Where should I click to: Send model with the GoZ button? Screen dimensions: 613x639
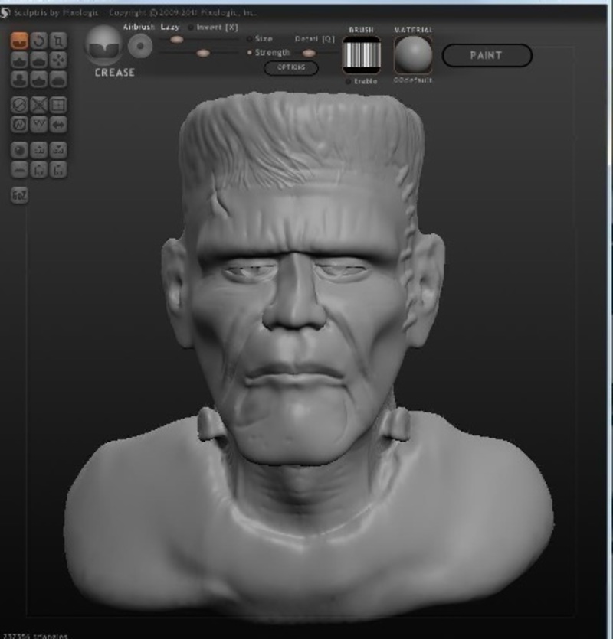(19, 195)
